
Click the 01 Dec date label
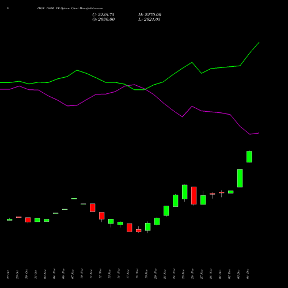coord(220,274)
